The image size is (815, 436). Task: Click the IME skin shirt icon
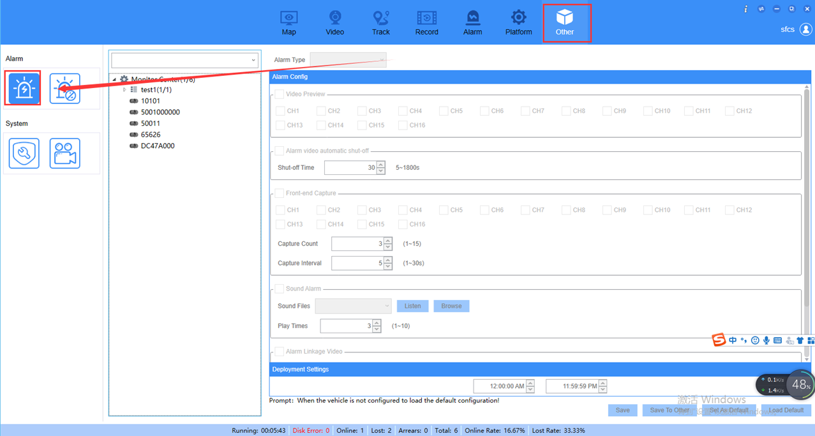[x=800, y=340]
